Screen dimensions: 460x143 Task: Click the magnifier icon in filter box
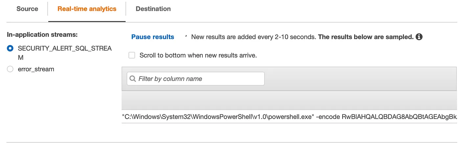pos(133,79)
